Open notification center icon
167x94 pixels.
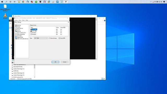(164, 2)
